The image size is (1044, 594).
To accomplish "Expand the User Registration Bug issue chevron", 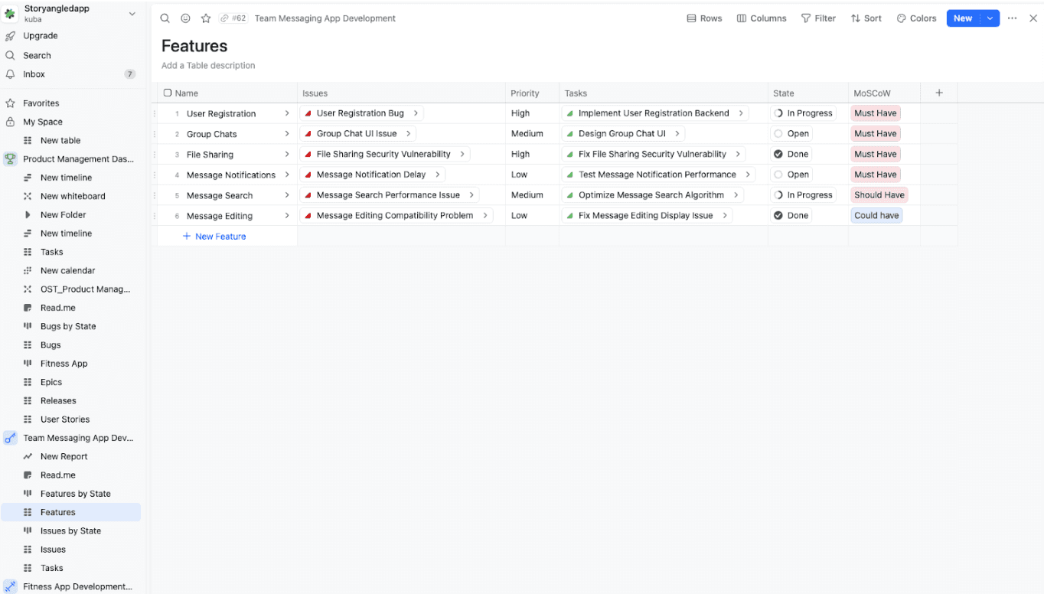I will 416,113.
